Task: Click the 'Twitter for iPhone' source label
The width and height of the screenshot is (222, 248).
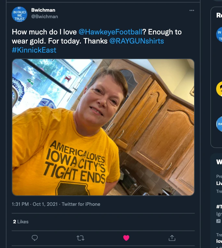Action: coord(81,204)
